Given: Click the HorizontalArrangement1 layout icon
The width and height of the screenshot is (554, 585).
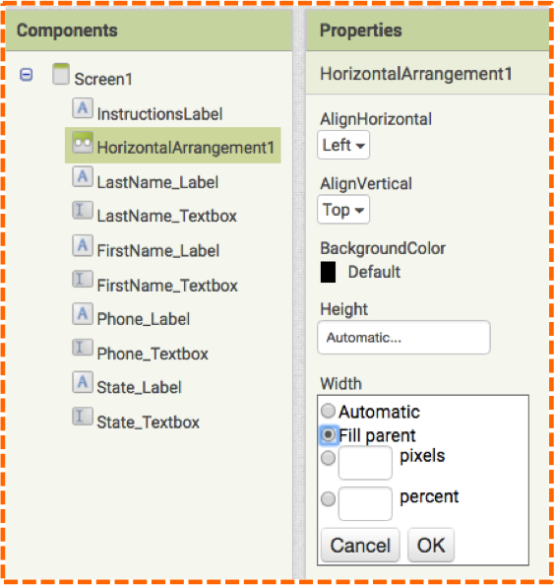Looking at the screenshot, I should [x=83, y=142].
